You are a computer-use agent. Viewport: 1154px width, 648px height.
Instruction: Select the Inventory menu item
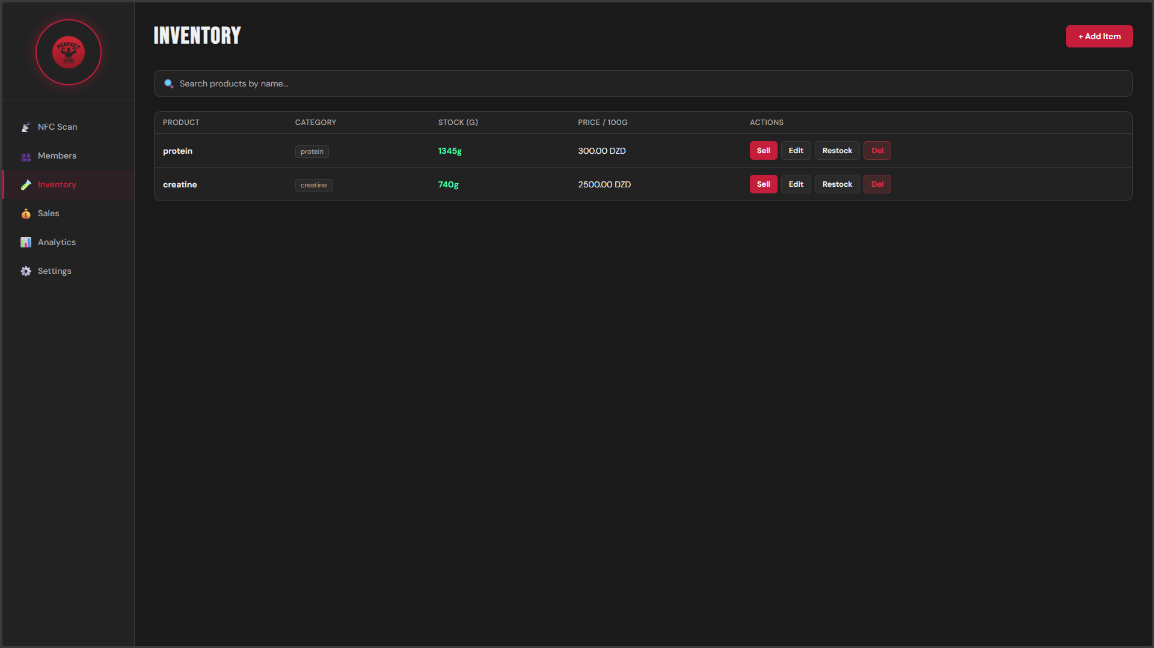tap(69, 184)
